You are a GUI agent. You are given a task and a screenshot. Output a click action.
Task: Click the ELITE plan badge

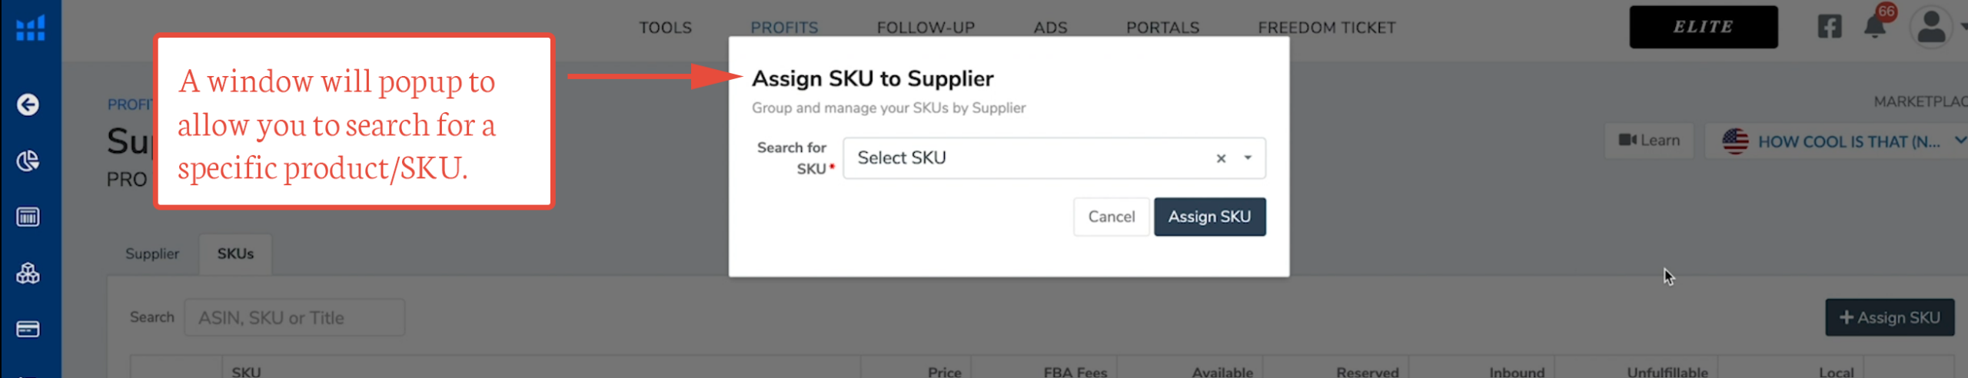[x=1703, y=27]
